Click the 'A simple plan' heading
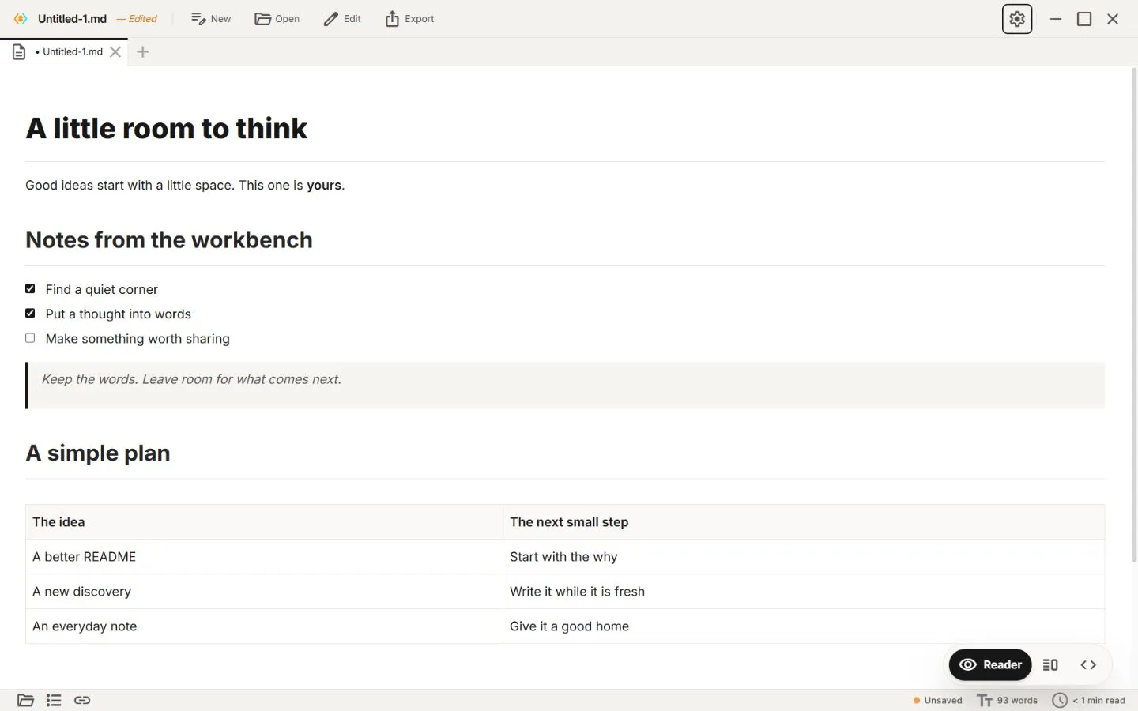This screenshot has width=1138, height=711. point(98,453)
